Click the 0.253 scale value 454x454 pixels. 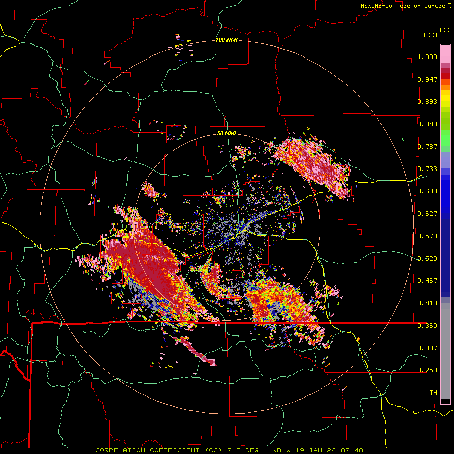coord(427,370)
